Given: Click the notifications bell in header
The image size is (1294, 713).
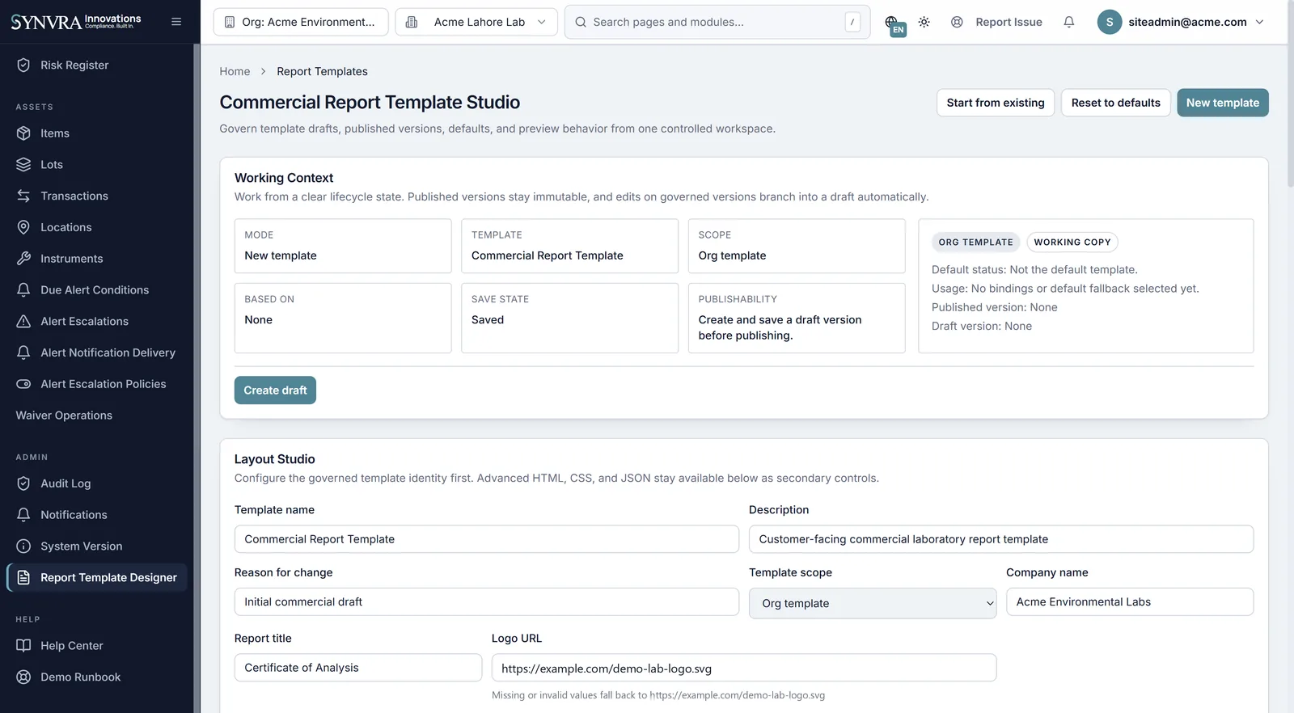Looking at the screenshot, I should coord(1068,22).
